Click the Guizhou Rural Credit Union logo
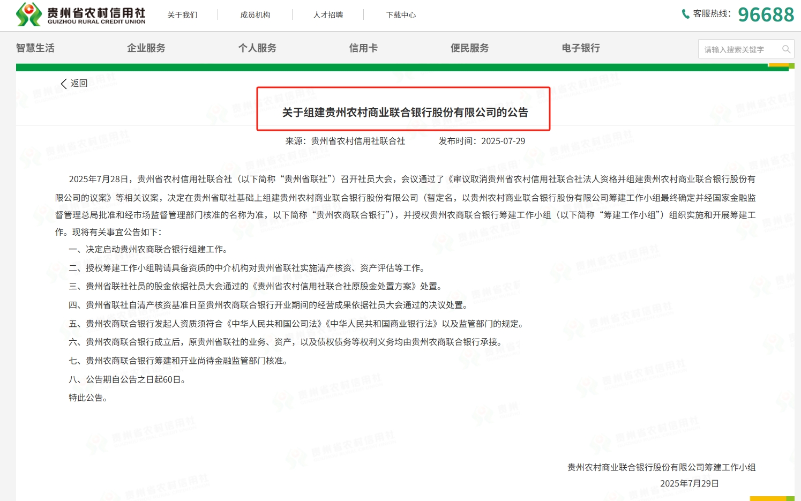The height and width of the screenshot is (501, 801). tap(80, 14)
